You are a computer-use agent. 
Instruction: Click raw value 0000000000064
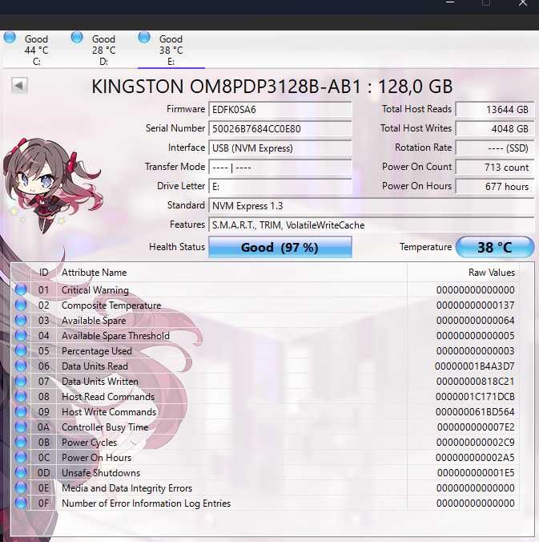point(476,321)
